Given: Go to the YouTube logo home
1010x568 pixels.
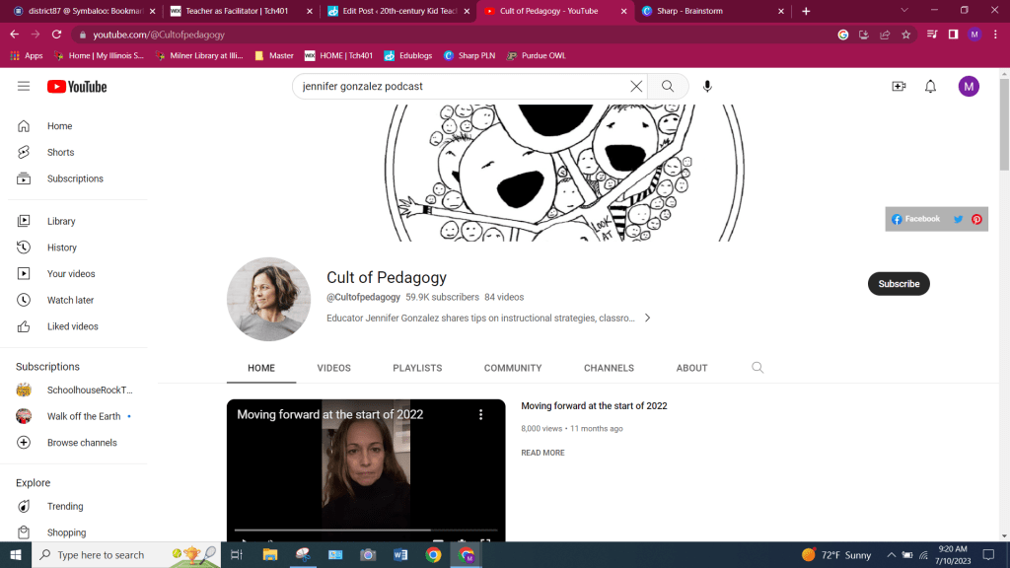Looking at the screenshot, I should click(77, 87).
